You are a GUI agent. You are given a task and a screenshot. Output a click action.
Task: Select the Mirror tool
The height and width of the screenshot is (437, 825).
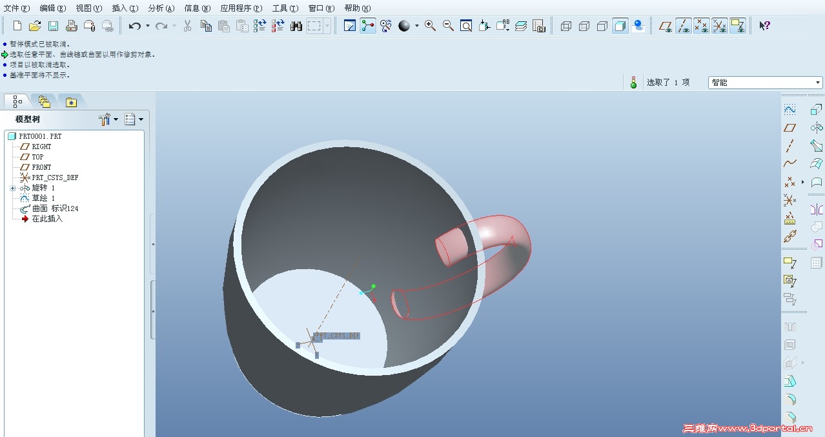(817, 209)
